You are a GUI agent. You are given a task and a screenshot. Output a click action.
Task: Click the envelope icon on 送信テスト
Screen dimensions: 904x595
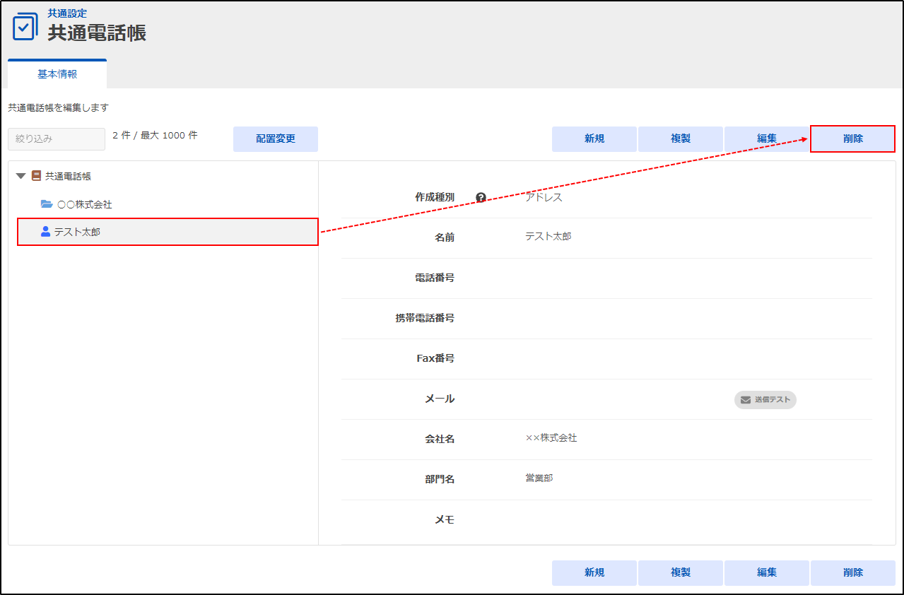pyautogui.click(x=745, y=400)
